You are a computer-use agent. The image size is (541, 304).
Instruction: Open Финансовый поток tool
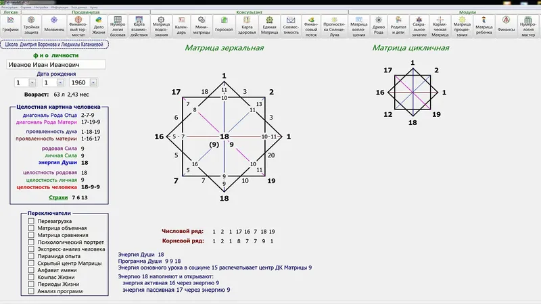[311, 26]
